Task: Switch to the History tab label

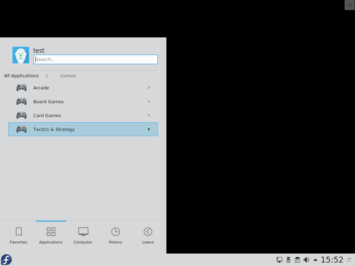Action: [115, 242]
